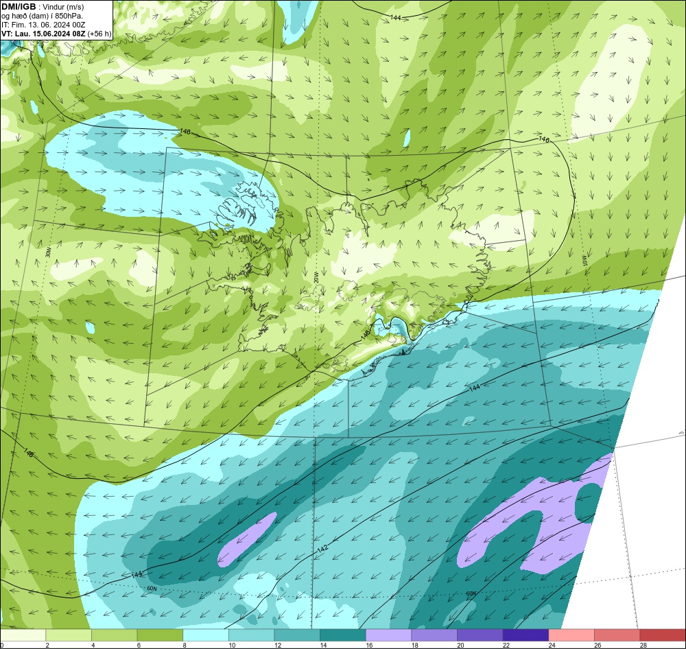
Task: Click the 16–18 m/s lavender legend swatch
Action: (388, 635)
